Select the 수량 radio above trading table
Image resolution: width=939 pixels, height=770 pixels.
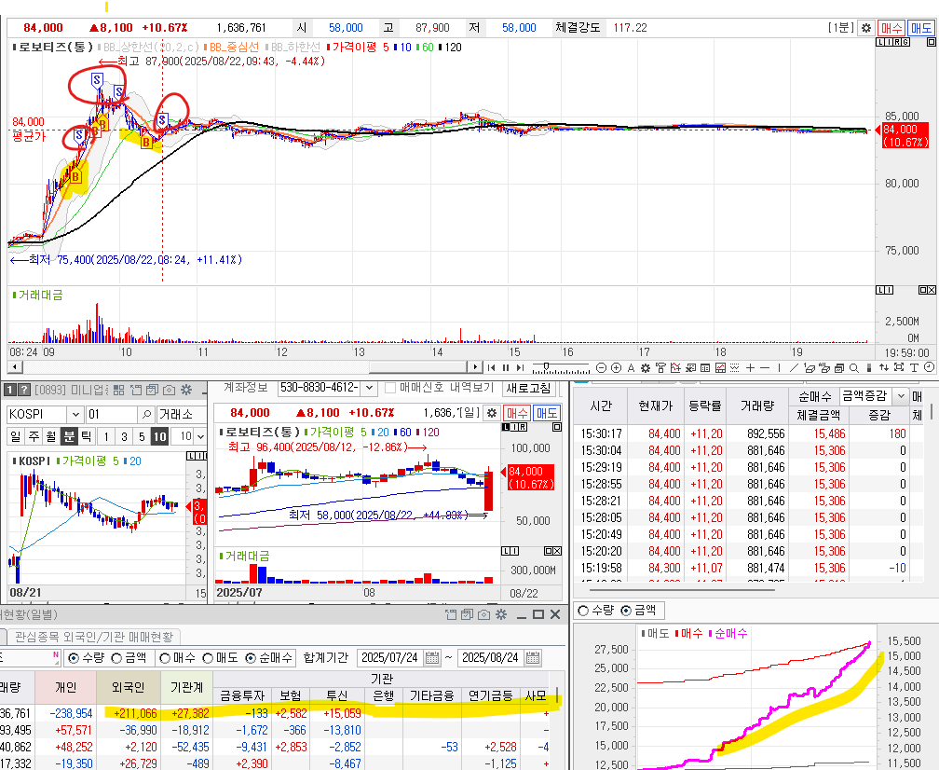pos(74,658)
